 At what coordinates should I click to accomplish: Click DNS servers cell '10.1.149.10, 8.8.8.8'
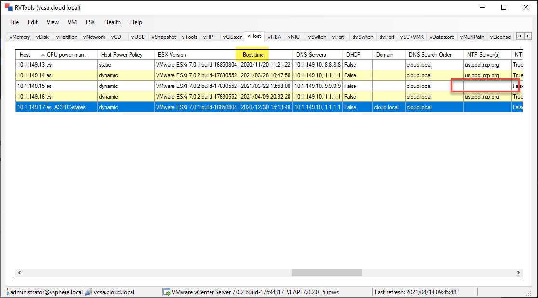(x=317, y=65)
